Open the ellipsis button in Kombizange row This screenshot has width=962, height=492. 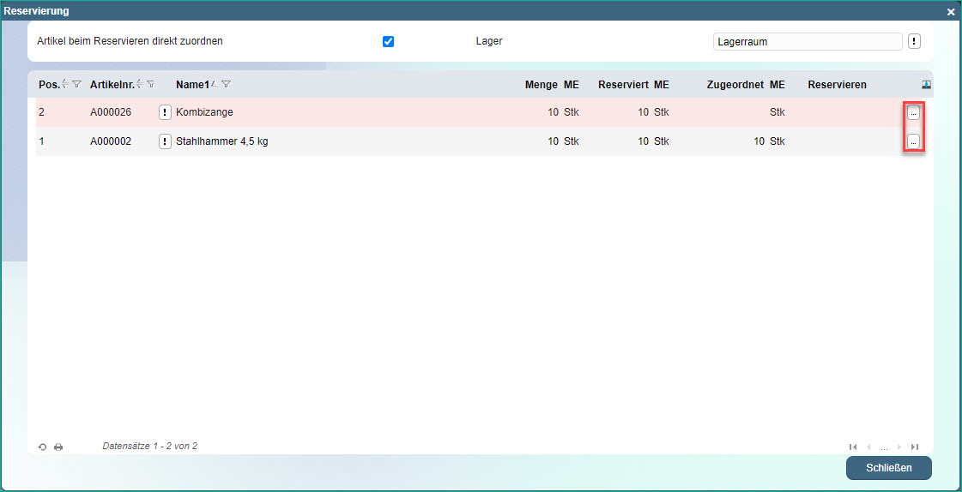pyautogui.click(x=913, y=112)
